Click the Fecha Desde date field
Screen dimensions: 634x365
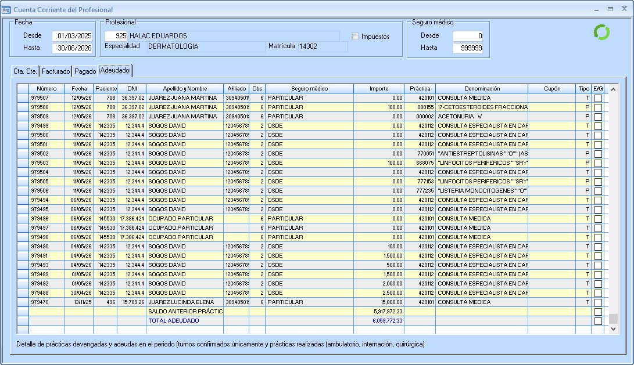click(72, 36)
